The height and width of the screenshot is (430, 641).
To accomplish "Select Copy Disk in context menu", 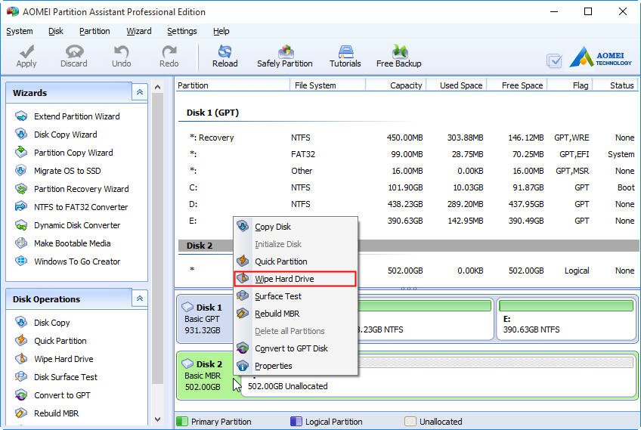I will (295, 227).
